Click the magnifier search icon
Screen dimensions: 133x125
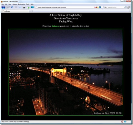pos(125,7)
